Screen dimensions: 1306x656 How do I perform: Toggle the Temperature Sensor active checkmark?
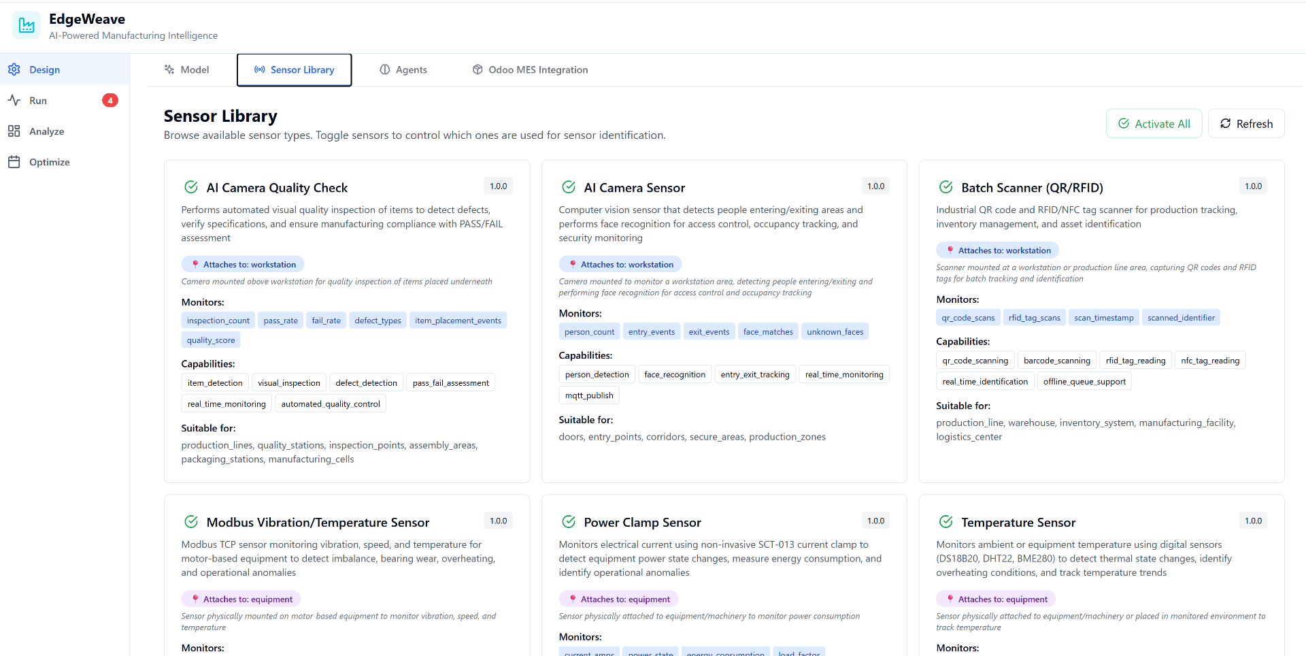coord(946,522)
